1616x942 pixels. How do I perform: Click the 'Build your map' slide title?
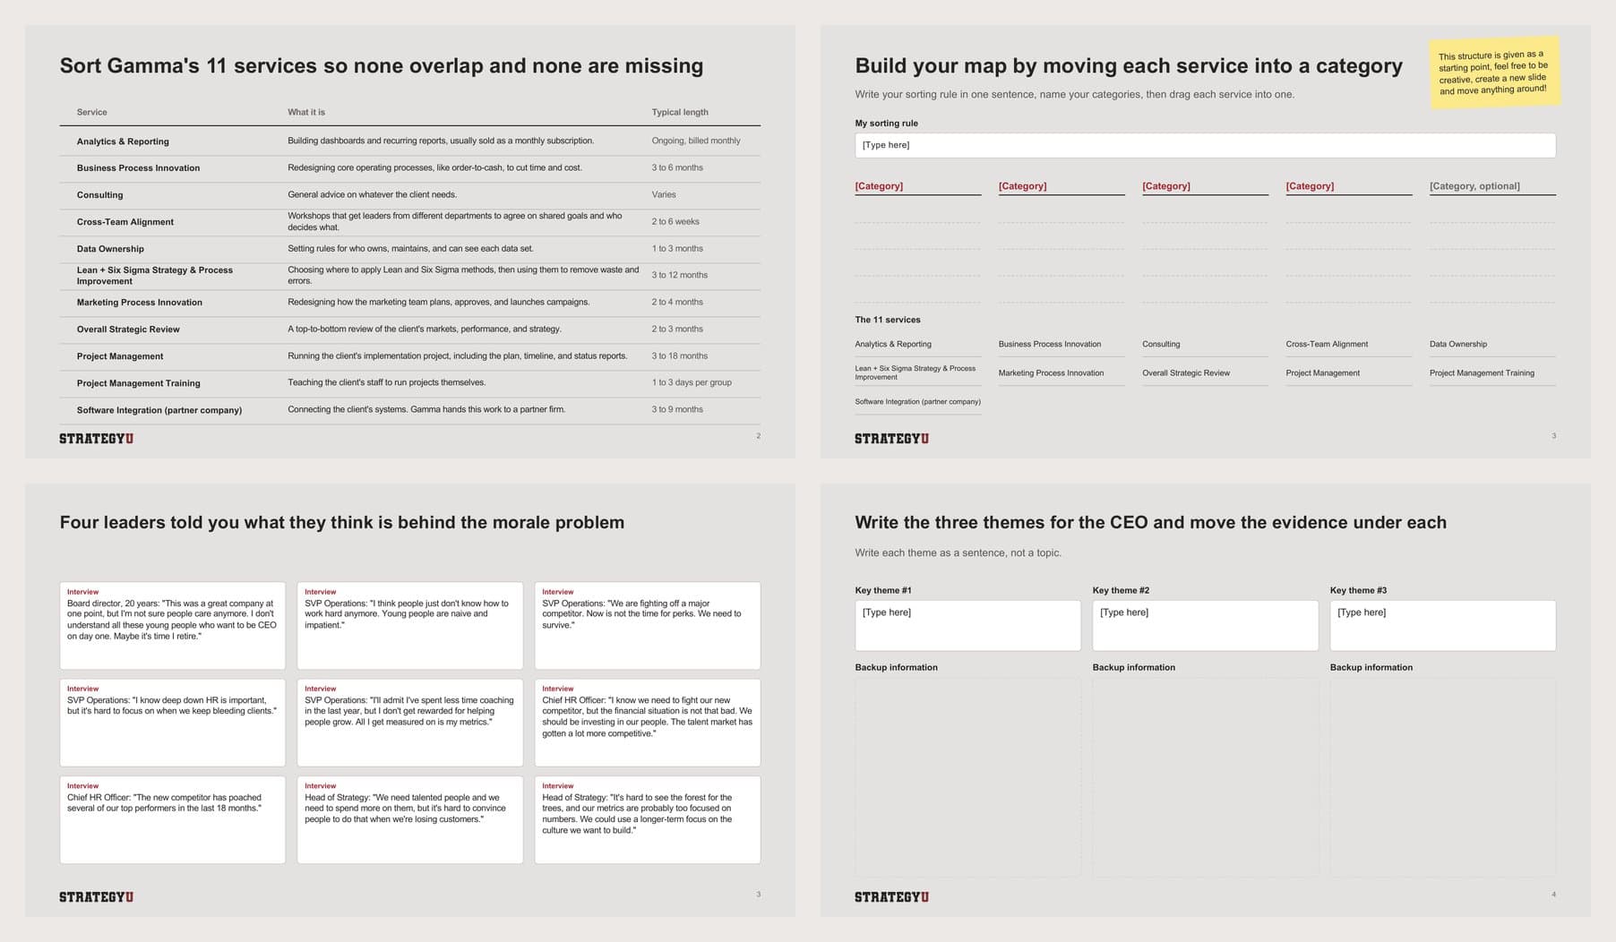point(1129,65)
